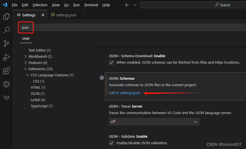Select JSON (7) in settings tree
Image resolution: width=246 pixels, height=149 pixels.
(38, 94)
